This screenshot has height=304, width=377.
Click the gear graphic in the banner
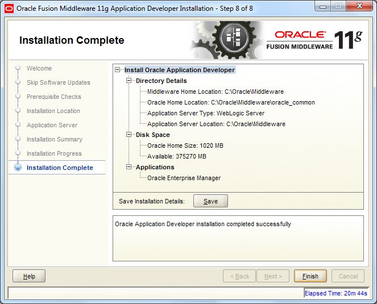[227, 40]
